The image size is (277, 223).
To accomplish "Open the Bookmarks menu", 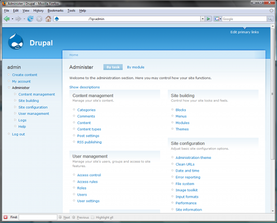I will click(55, 10).
